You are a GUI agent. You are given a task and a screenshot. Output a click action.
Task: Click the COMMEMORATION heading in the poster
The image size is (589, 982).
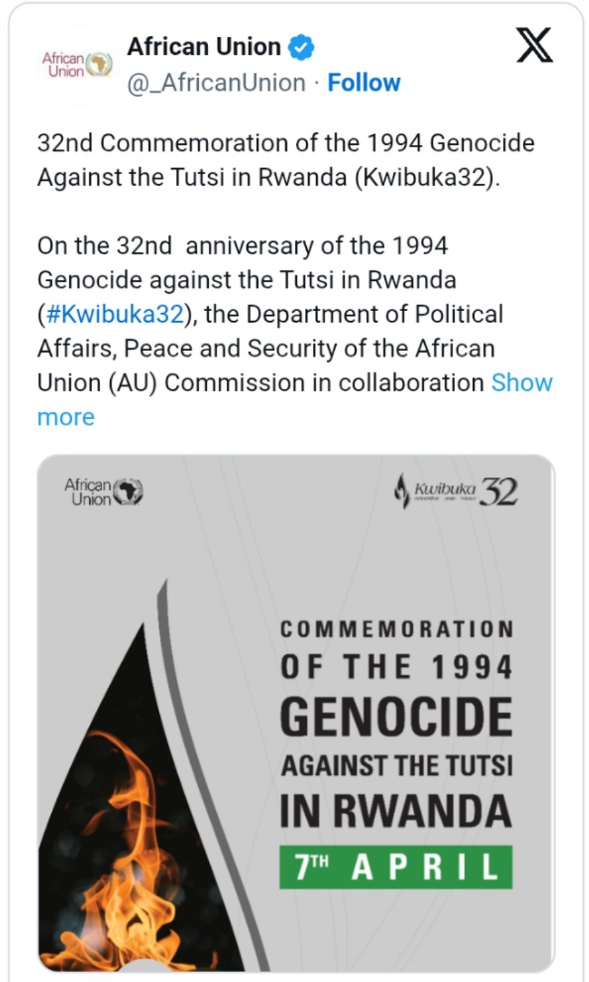[396, 629]
